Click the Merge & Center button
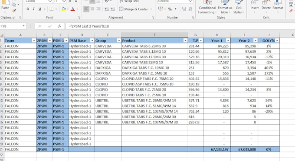 [x=134, y=9]
